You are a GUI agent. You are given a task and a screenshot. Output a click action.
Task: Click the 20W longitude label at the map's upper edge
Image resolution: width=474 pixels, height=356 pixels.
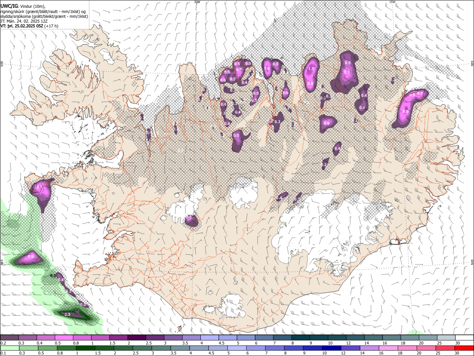point(197,2)
